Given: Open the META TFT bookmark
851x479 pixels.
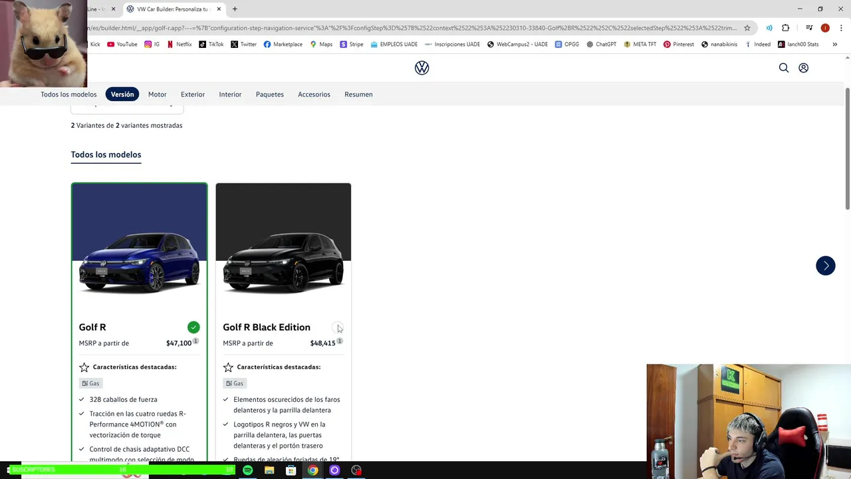Looking at the screenshot, I should tap(640, 45).
